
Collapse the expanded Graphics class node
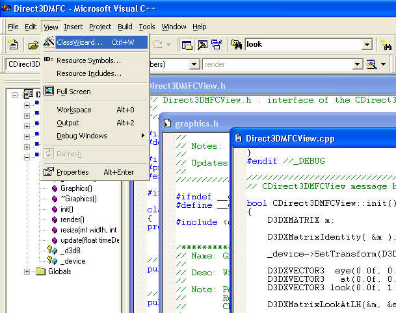(27, 157)
